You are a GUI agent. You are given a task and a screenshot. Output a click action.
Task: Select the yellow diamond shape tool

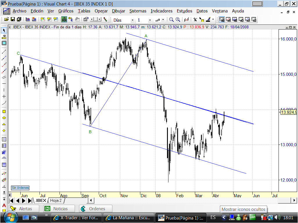click(4, 131)
